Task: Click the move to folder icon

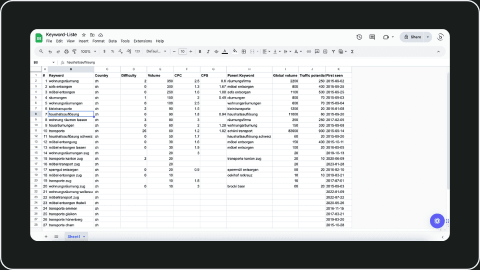Action: pos(92,35)
